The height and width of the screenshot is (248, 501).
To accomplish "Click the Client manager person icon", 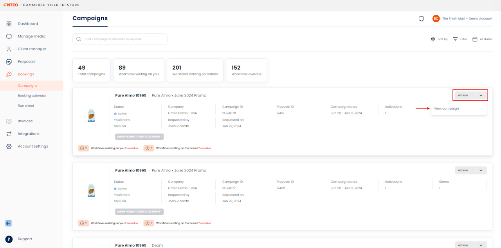I will [9, 49].
